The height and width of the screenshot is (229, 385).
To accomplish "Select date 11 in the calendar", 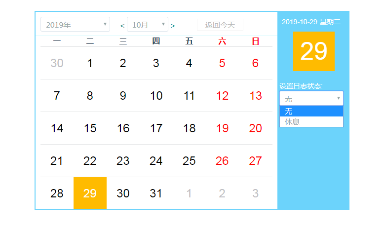I will 189,95.
